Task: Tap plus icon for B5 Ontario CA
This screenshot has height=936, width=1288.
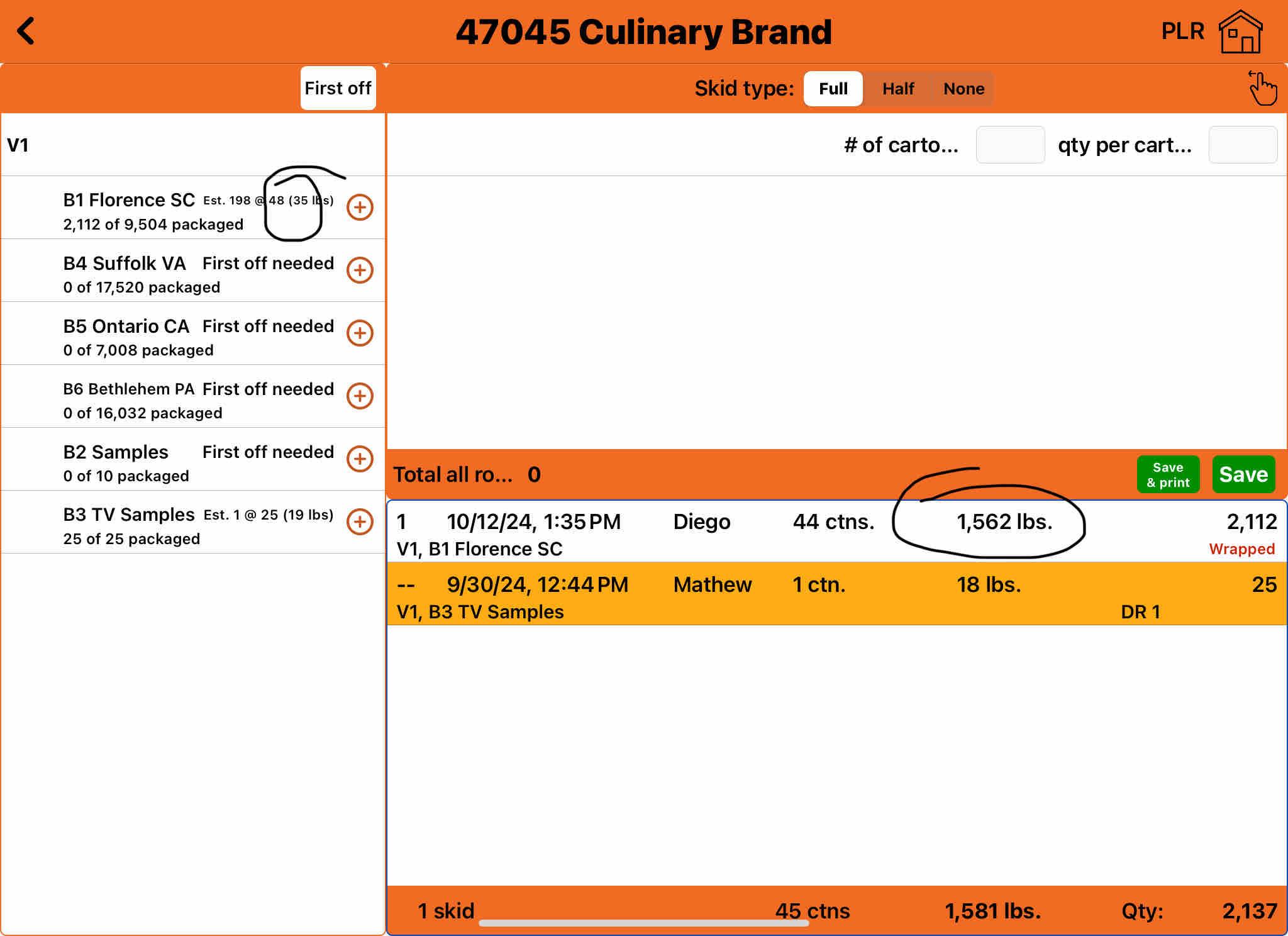Action: (x=360, y=333)
